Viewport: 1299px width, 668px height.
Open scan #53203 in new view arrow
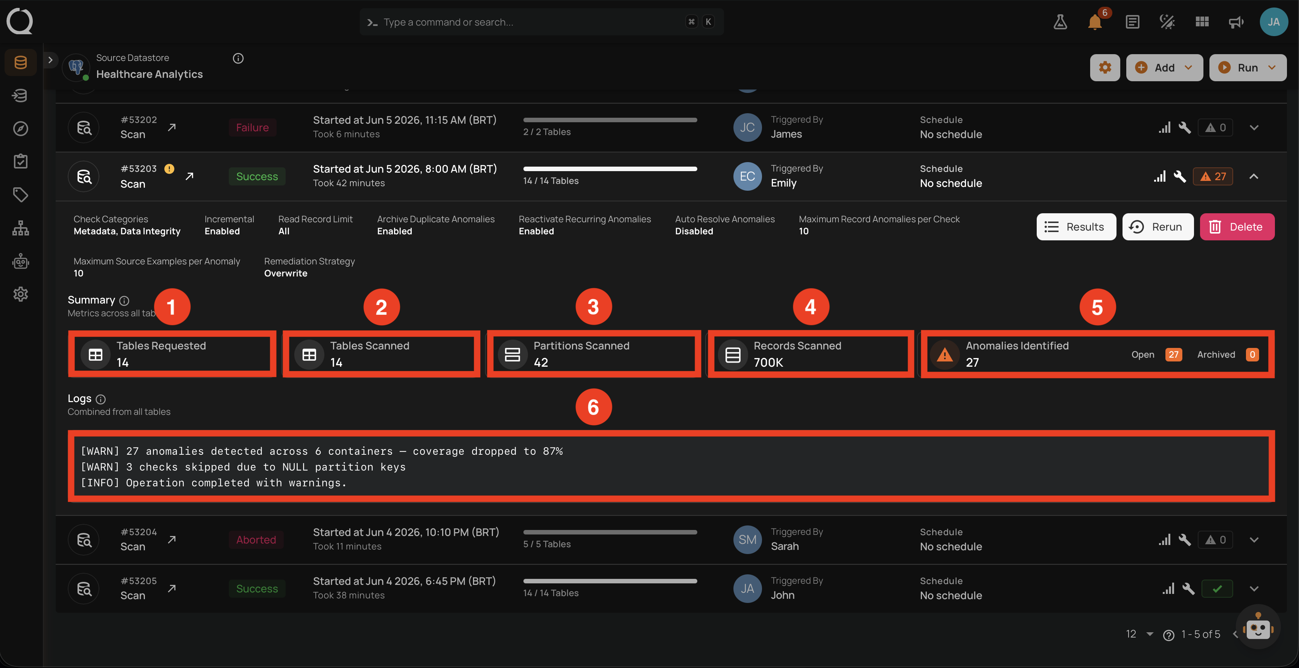pyautogui.click(x=189, y=176)
